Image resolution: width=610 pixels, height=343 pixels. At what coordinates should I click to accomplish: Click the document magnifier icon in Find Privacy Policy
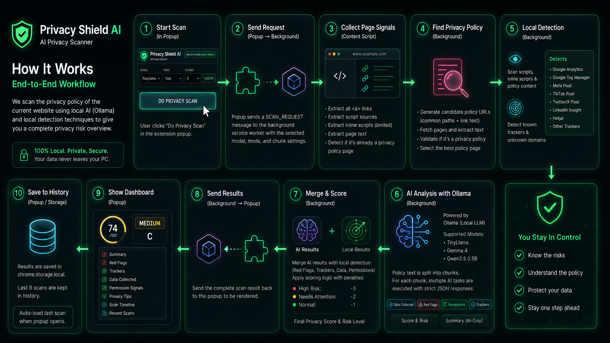click(451, 78)
